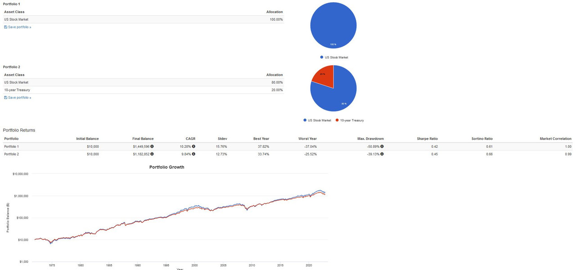
Task: Click Sortino Ratio column header
Action: coord(481,139)
